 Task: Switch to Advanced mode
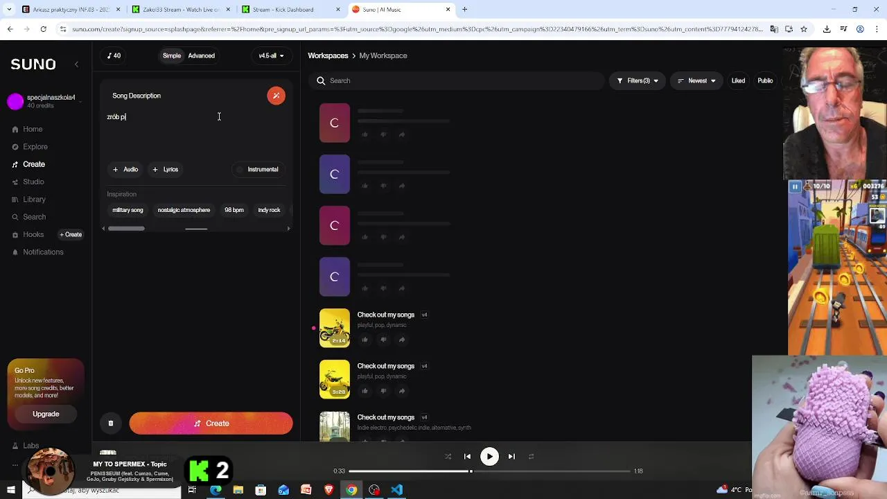(202, 55)
